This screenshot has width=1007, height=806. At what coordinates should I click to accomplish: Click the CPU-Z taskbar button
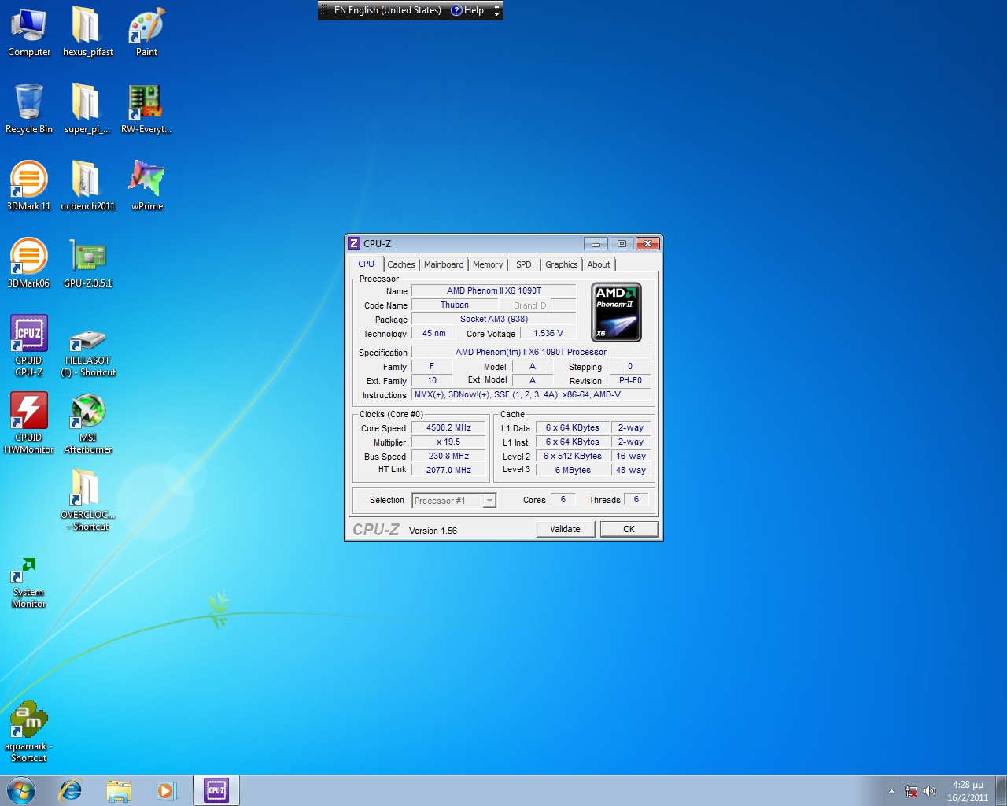[x=216, y=790]
